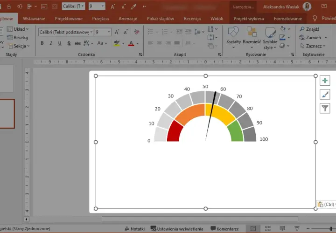Toggle center text alignment
Image resolution: width=336 pixels, height=233 pixels.
pos(159,43)
